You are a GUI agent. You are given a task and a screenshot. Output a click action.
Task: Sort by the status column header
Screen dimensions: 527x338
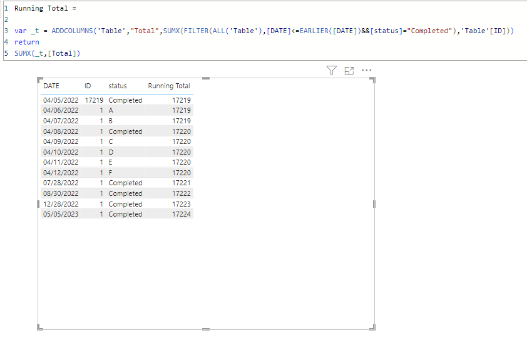[118, 86]
